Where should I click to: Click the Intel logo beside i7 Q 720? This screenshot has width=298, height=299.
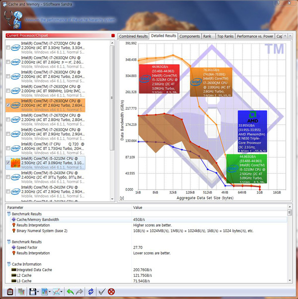tap(15, 148)
